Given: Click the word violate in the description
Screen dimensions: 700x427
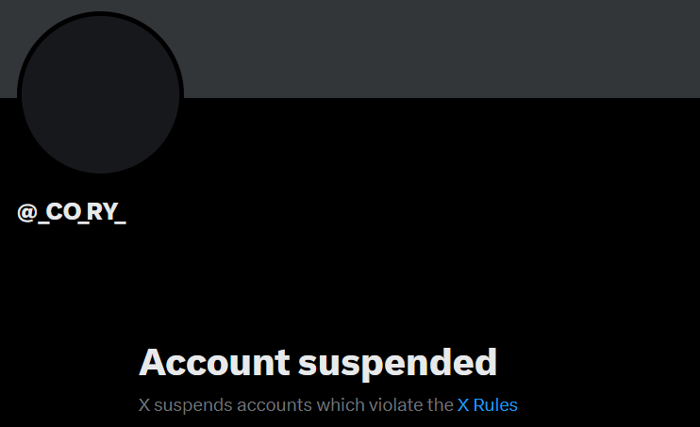Looking at the screenshot, I should [396, 405].
